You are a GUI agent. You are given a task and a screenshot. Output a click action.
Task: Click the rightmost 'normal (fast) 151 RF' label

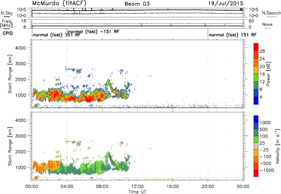[233, 35]
